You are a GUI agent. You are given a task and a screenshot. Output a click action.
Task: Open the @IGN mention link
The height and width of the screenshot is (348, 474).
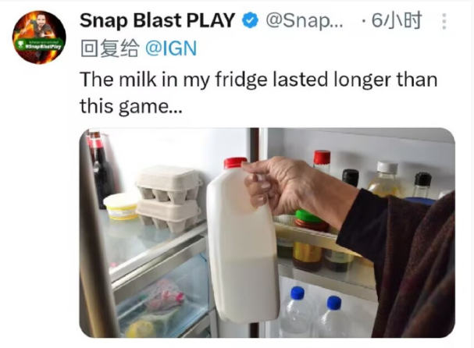171,48
